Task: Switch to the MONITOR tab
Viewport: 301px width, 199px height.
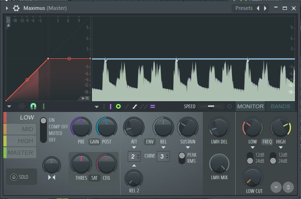Action: point(250,106)
